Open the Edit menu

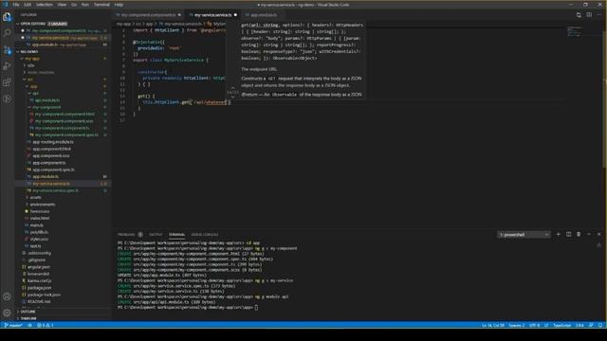(28, 5)
